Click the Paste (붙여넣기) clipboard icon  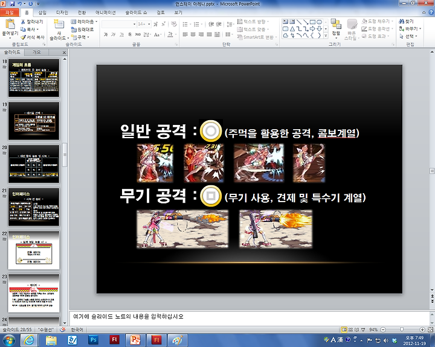pyautogui.click(x=10, y=24)
